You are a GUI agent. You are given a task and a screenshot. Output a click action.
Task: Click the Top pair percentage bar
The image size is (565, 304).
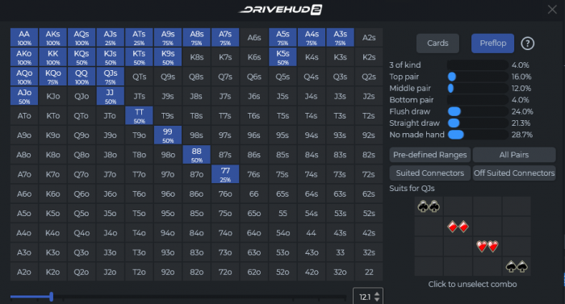pos(478,77)
